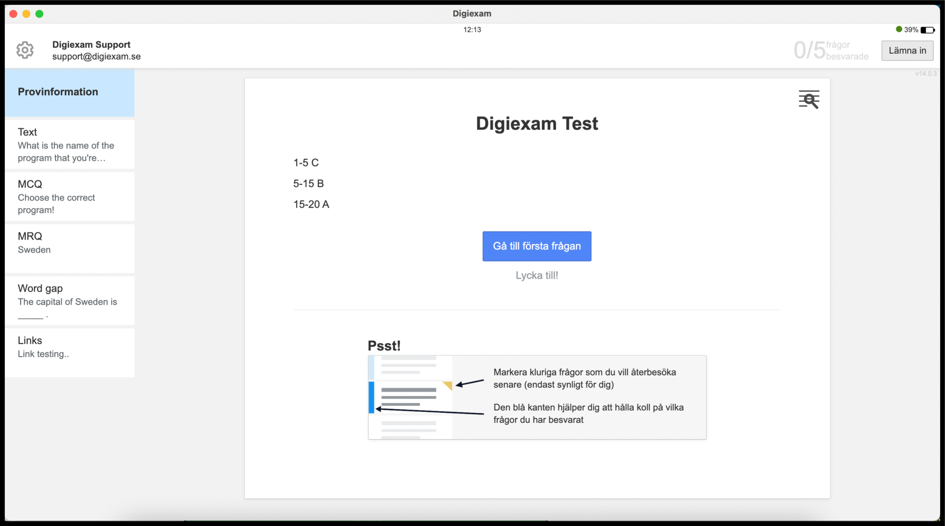
Task: Click the Digiexam Test heading
Action: [537, 124]
